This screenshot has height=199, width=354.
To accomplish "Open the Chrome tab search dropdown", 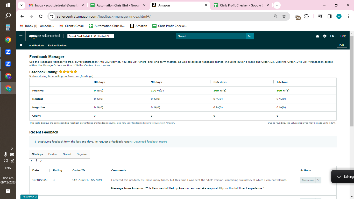I will 22,5.
